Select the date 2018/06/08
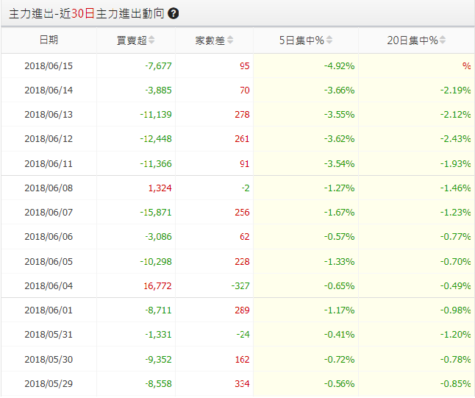475x398 pixels. (49, 188)
